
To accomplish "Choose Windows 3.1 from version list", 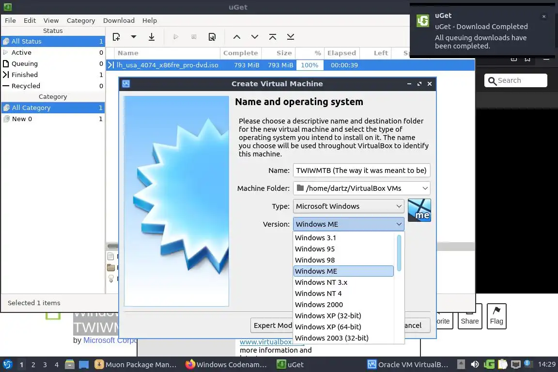I will (x=344, y=238).
